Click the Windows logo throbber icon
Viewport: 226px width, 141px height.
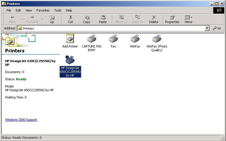coord(219,10)
